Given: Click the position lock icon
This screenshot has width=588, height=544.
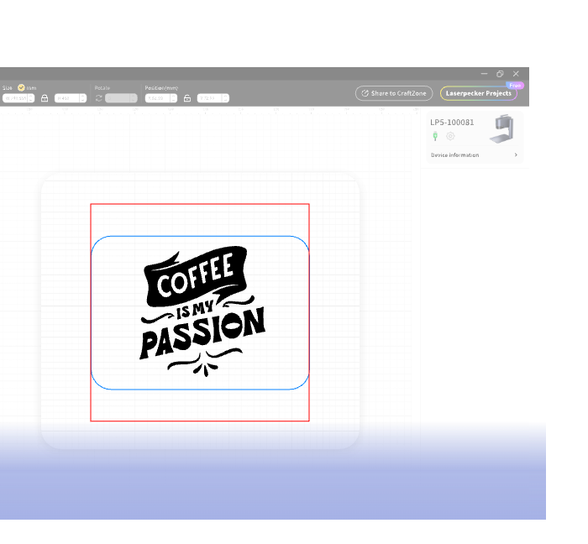Looking at the screenshot, I should click(x=187, y=98).
